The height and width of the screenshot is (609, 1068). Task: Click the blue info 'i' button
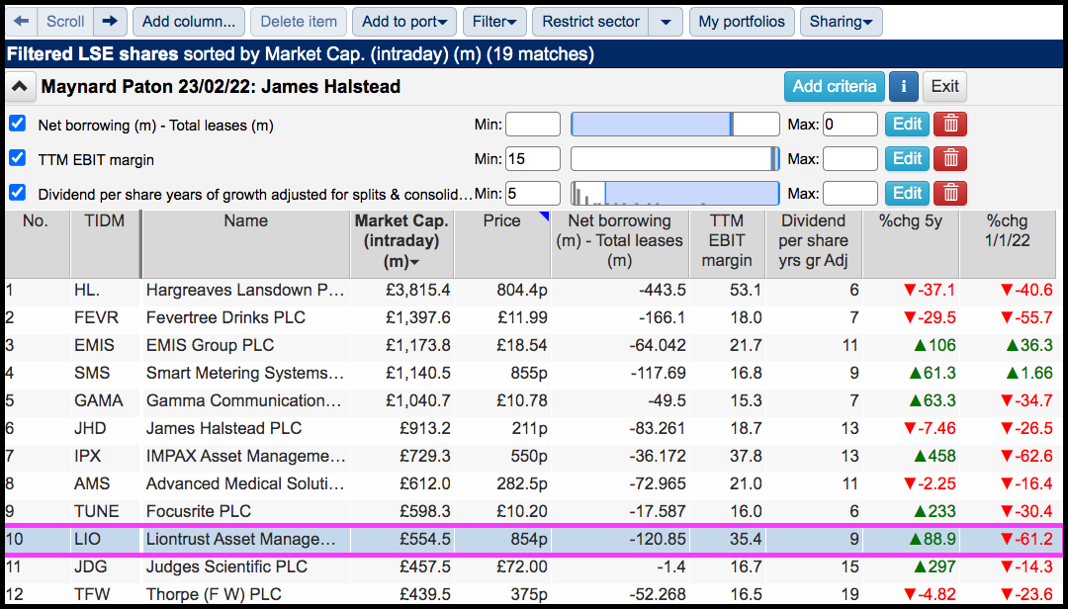904,87
